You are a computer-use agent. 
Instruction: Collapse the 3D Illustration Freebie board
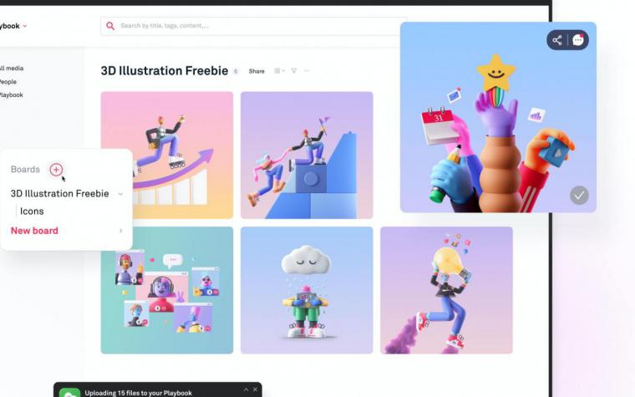(x=120, y=194)
